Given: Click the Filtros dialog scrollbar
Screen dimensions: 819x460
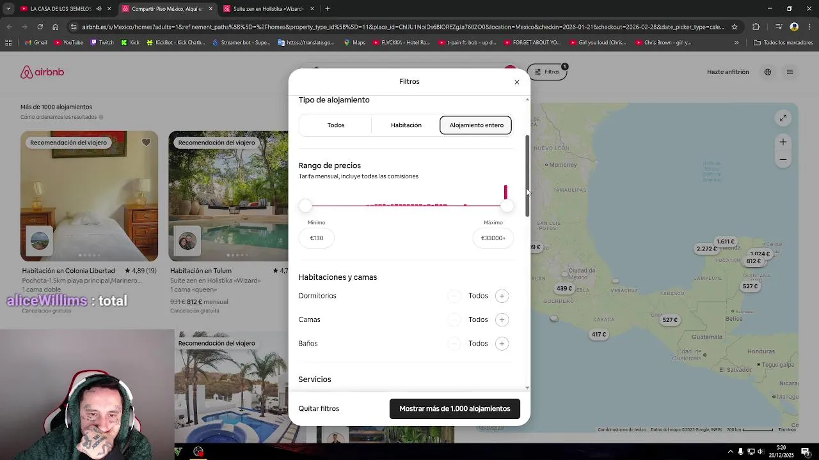Looking at the screenshot, I should tap(527, 176).
